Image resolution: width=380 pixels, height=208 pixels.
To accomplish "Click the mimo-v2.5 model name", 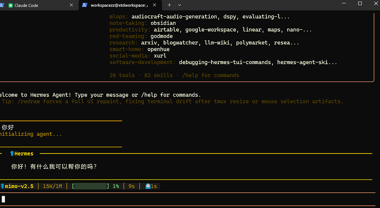I will 19,186.
